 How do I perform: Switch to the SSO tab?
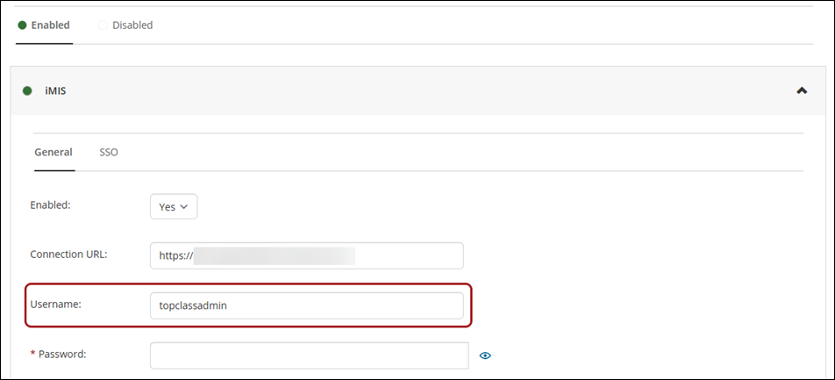click(109, 152)
